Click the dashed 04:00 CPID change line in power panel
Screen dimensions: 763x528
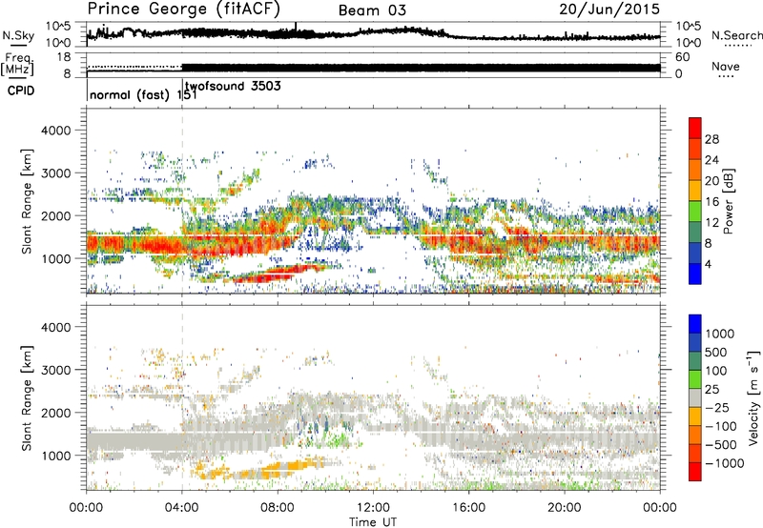click(x=182, y=201)
